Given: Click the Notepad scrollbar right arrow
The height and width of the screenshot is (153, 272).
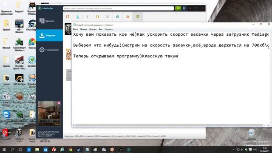Looking at the screenshot, I should 268,125.
